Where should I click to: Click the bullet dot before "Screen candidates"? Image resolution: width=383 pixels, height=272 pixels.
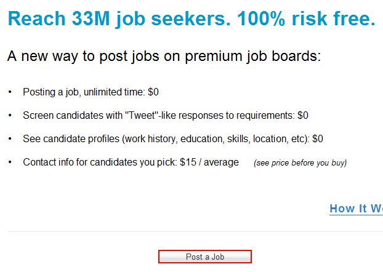(x=10, y=116)
